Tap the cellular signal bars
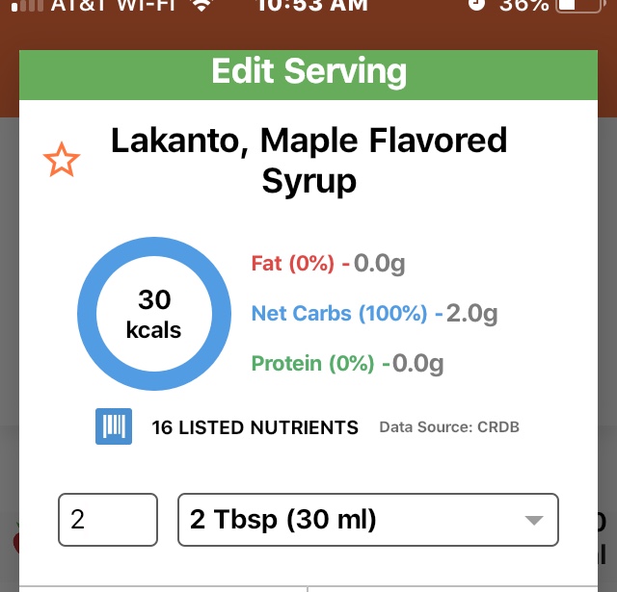 [x=27, y=5]
